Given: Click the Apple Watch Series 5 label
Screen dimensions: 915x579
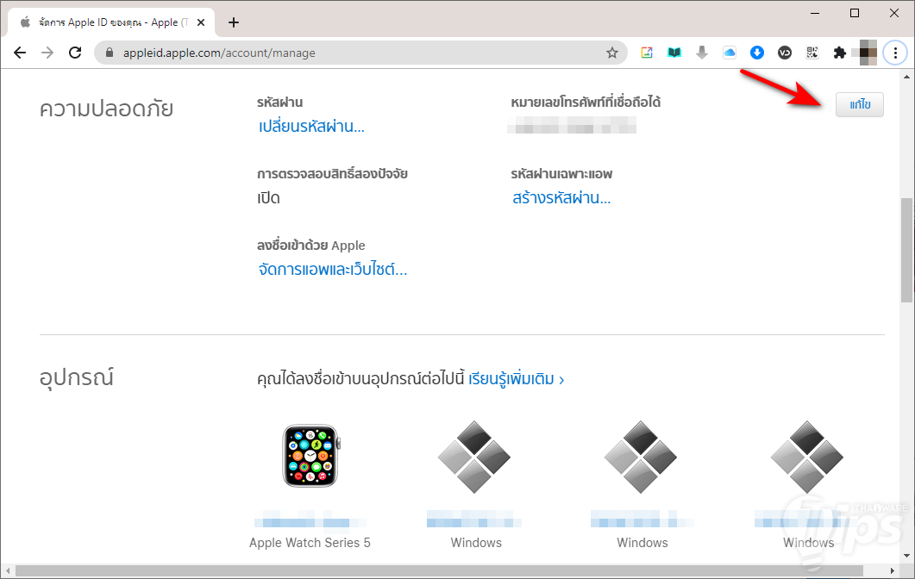Looking at the screenshot, I should tap(310, 543).
